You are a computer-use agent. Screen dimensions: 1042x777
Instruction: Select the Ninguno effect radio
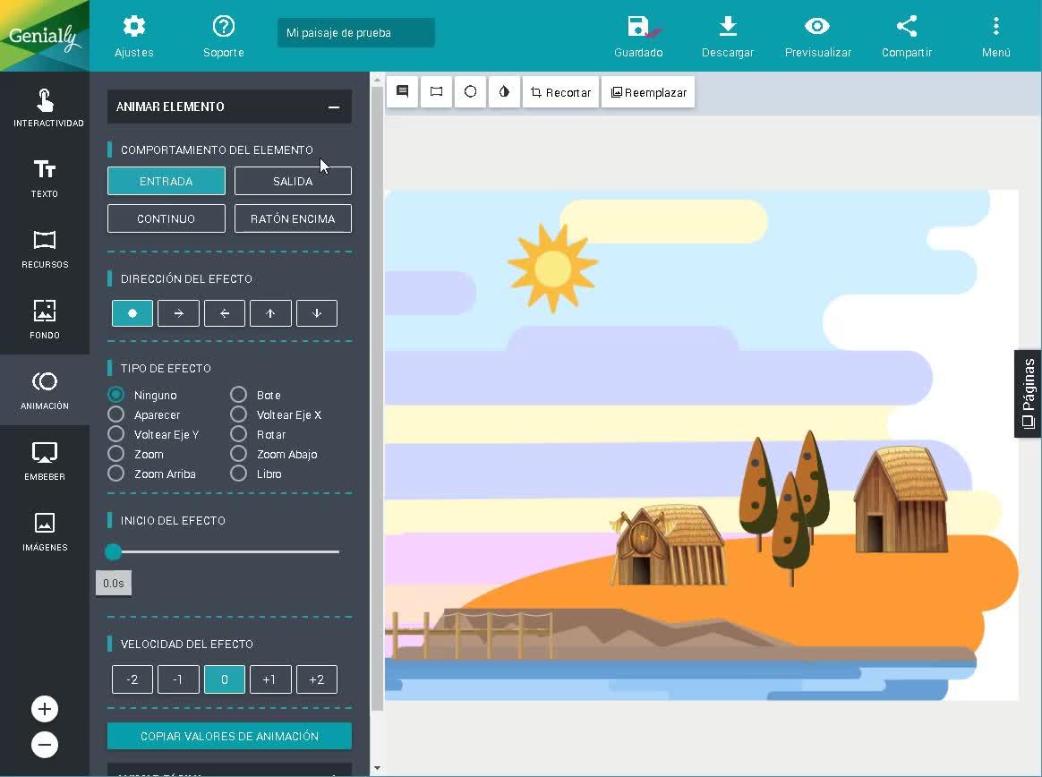[115, 395]
